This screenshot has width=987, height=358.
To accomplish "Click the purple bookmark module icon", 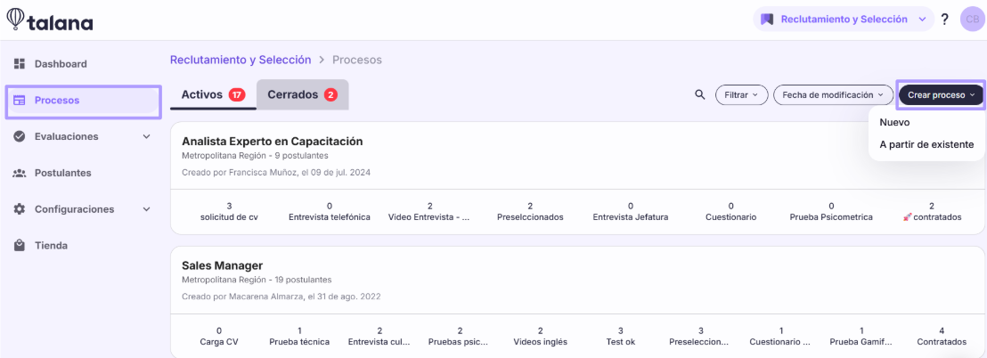I will click(x=767, y=20).
